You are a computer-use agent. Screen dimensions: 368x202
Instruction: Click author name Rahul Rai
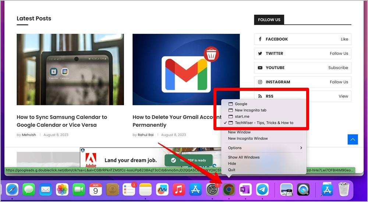coord(146,135)
